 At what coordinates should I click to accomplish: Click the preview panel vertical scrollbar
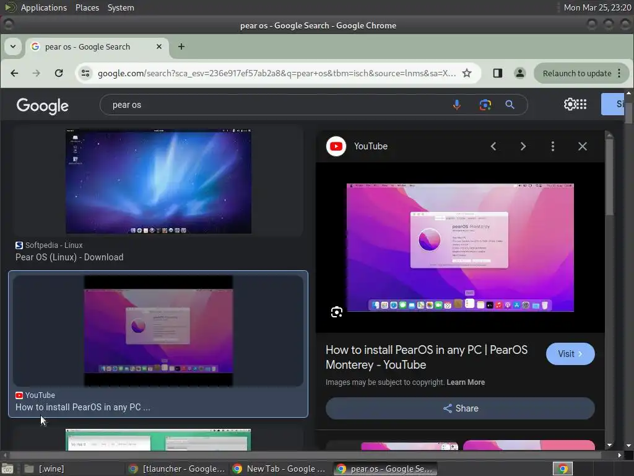click(610, 178)
